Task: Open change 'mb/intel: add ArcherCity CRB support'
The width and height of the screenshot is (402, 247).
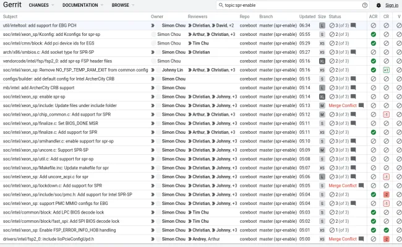Action: pyautogui.click(x=39, y=88)
